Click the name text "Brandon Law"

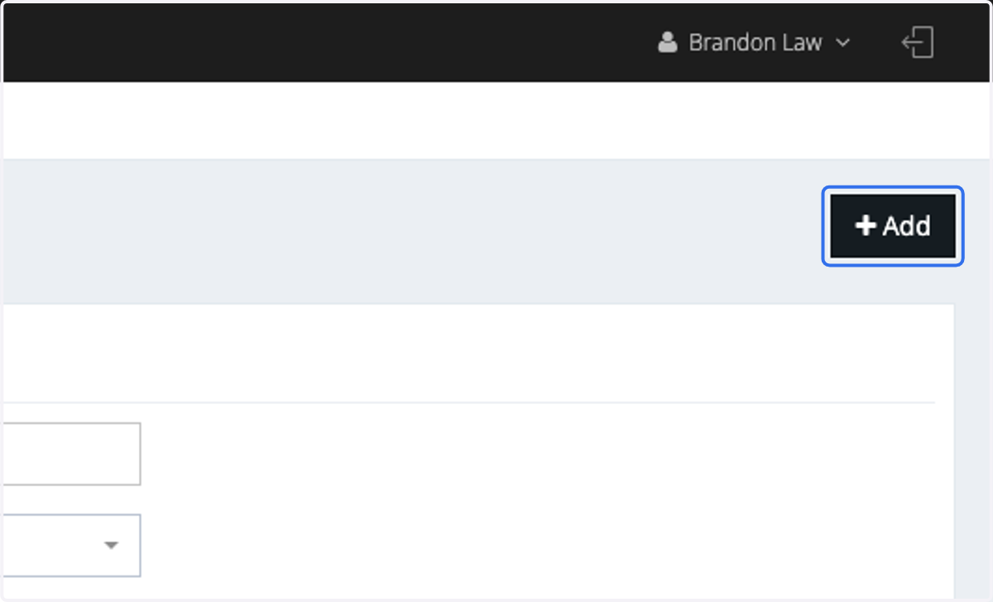click(x=756, y=42)
